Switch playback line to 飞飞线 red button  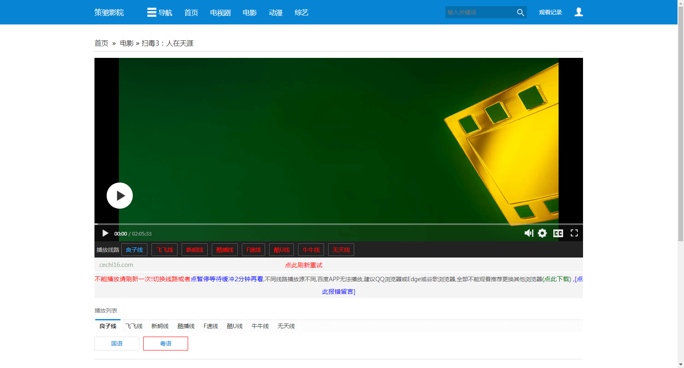pos(164,250)
